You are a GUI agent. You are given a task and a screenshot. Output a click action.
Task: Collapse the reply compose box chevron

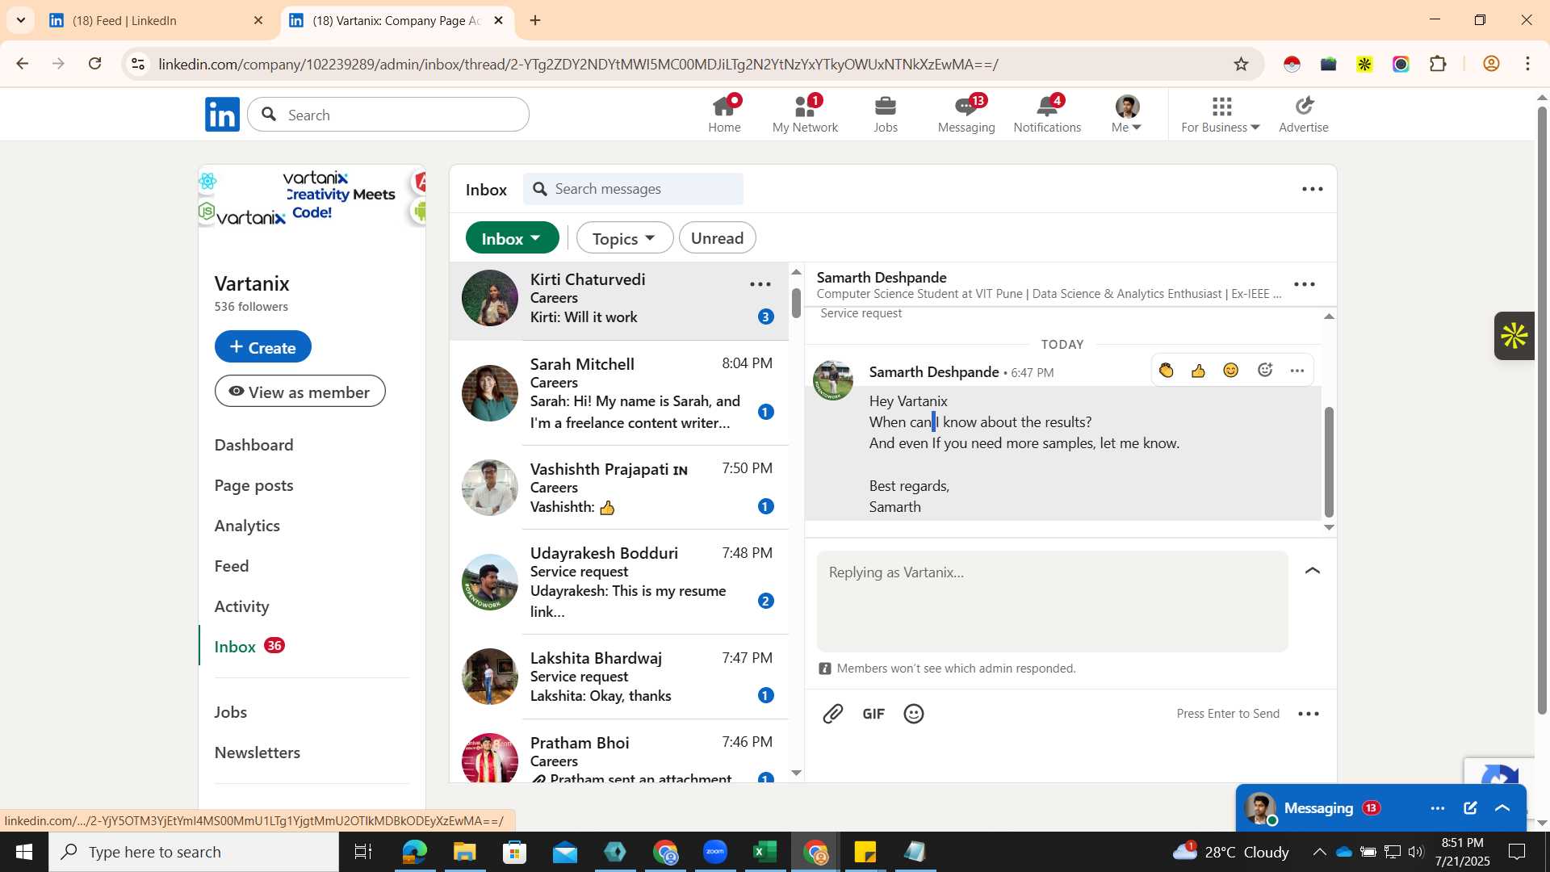click(x=1313, y=571)
